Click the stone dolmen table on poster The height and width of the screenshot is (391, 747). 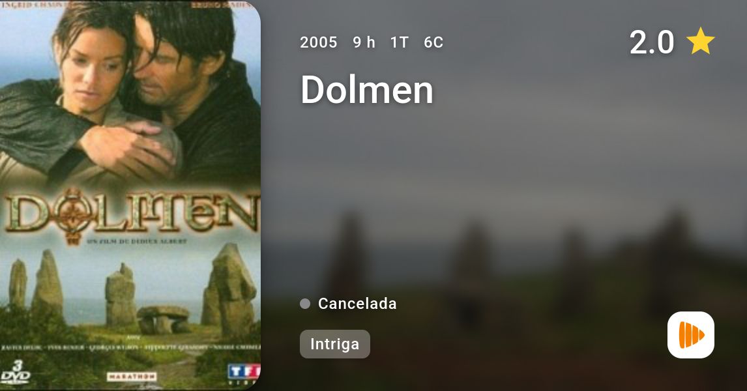[x=163, y=319]
